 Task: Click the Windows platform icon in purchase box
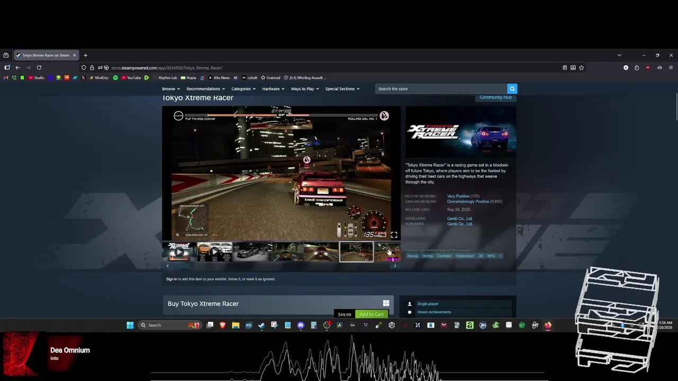pyautogui.click(x=386, y=303)
